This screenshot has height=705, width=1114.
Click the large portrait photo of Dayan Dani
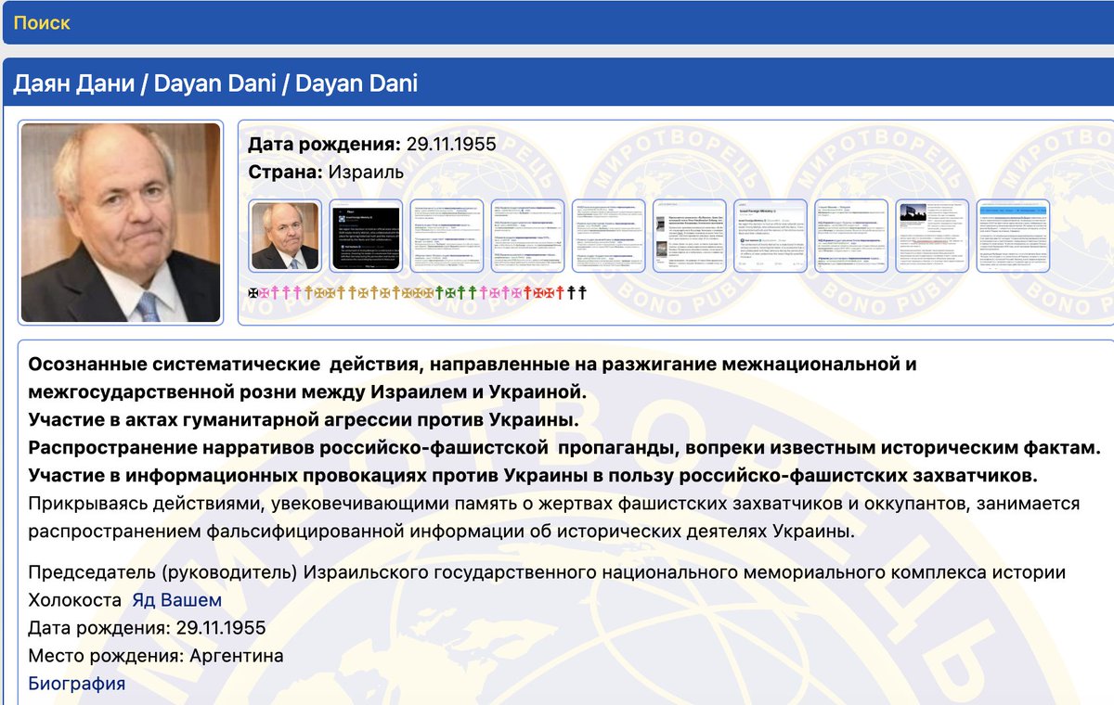pyautogui.click(x=121, y=223)
